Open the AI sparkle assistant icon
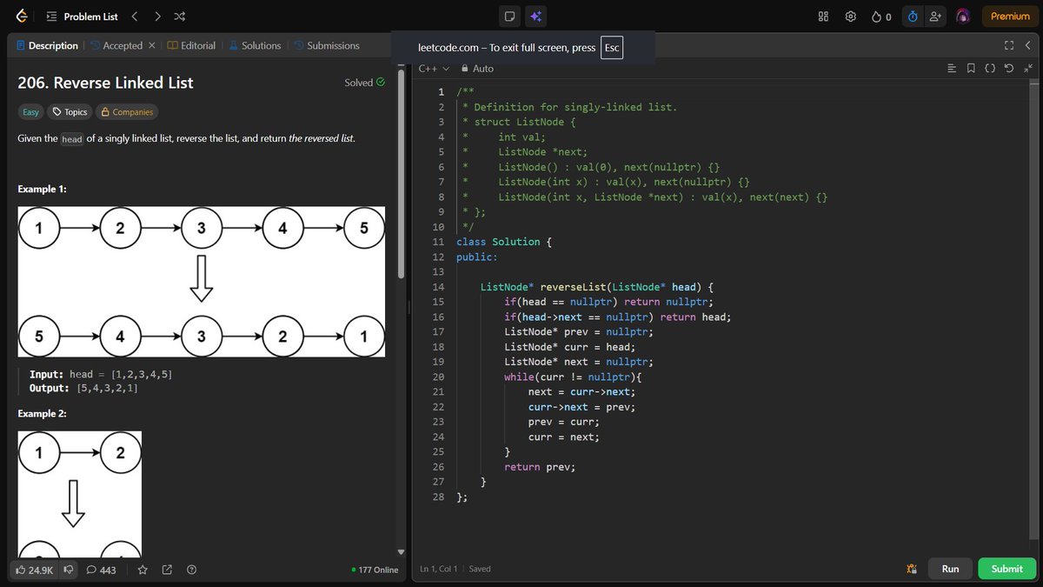 tap(536, 17)
